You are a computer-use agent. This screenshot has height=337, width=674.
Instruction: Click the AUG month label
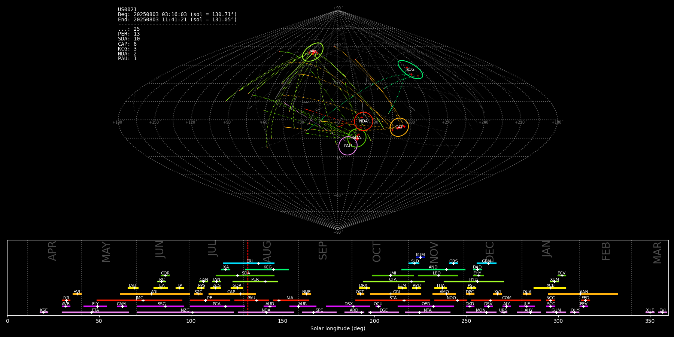(x=267, y=251)
